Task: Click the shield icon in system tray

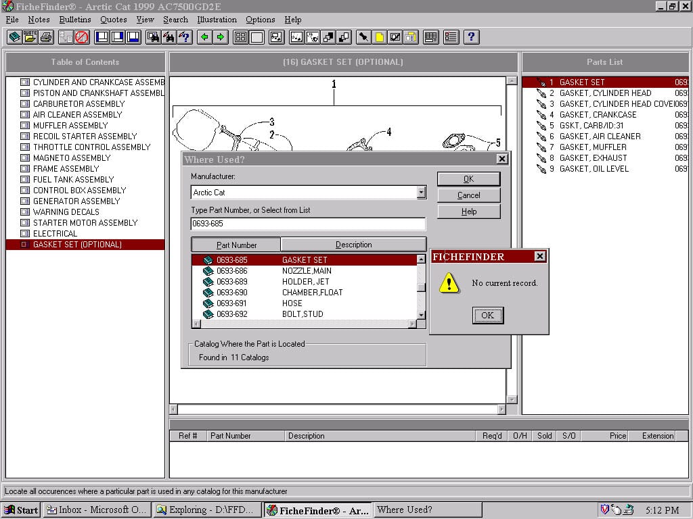Action: pos(605,510)
